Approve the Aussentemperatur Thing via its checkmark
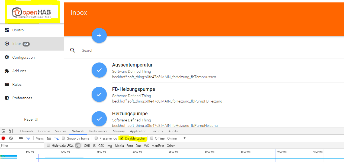Screen dimensions: 344x162 [99, 70]
